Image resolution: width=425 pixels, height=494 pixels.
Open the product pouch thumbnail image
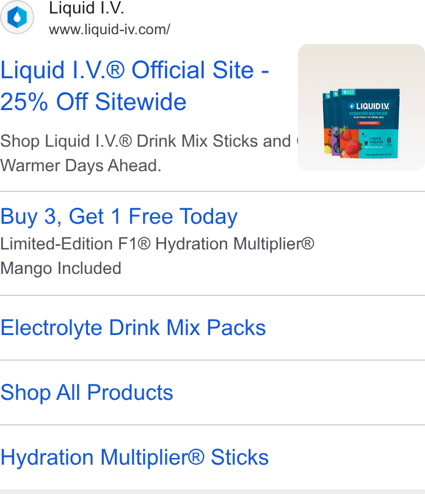coord(361,108)
